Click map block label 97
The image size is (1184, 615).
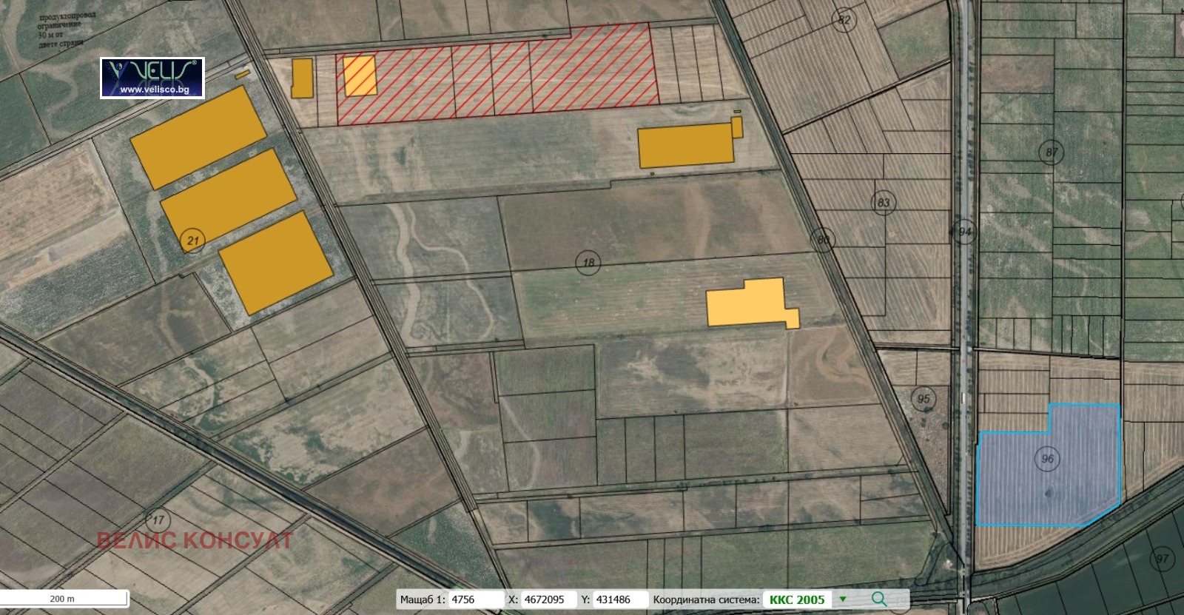1162,559
